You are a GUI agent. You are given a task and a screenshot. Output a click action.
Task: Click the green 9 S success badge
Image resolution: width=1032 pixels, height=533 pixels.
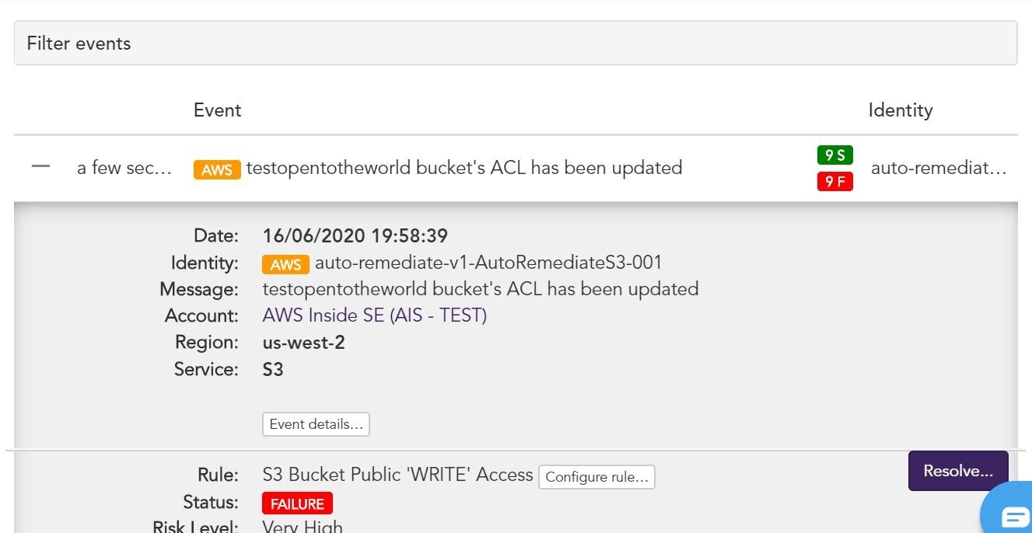[834, 155]
